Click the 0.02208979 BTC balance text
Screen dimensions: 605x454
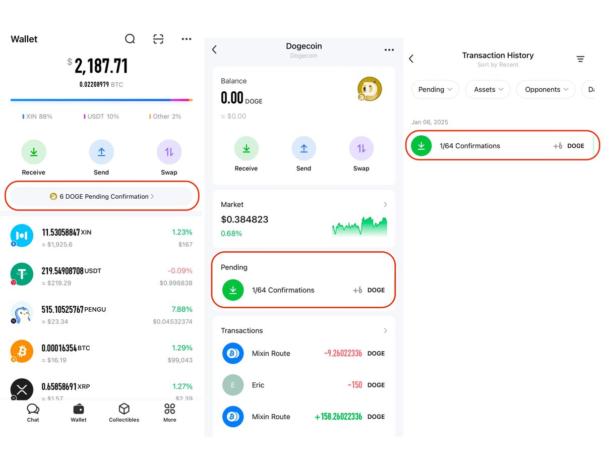click(x=101, y=85)
